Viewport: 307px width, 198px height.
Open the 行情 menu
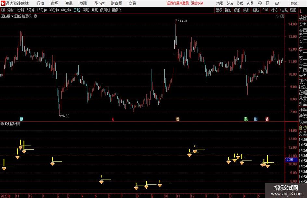click(x=40, y=3)
